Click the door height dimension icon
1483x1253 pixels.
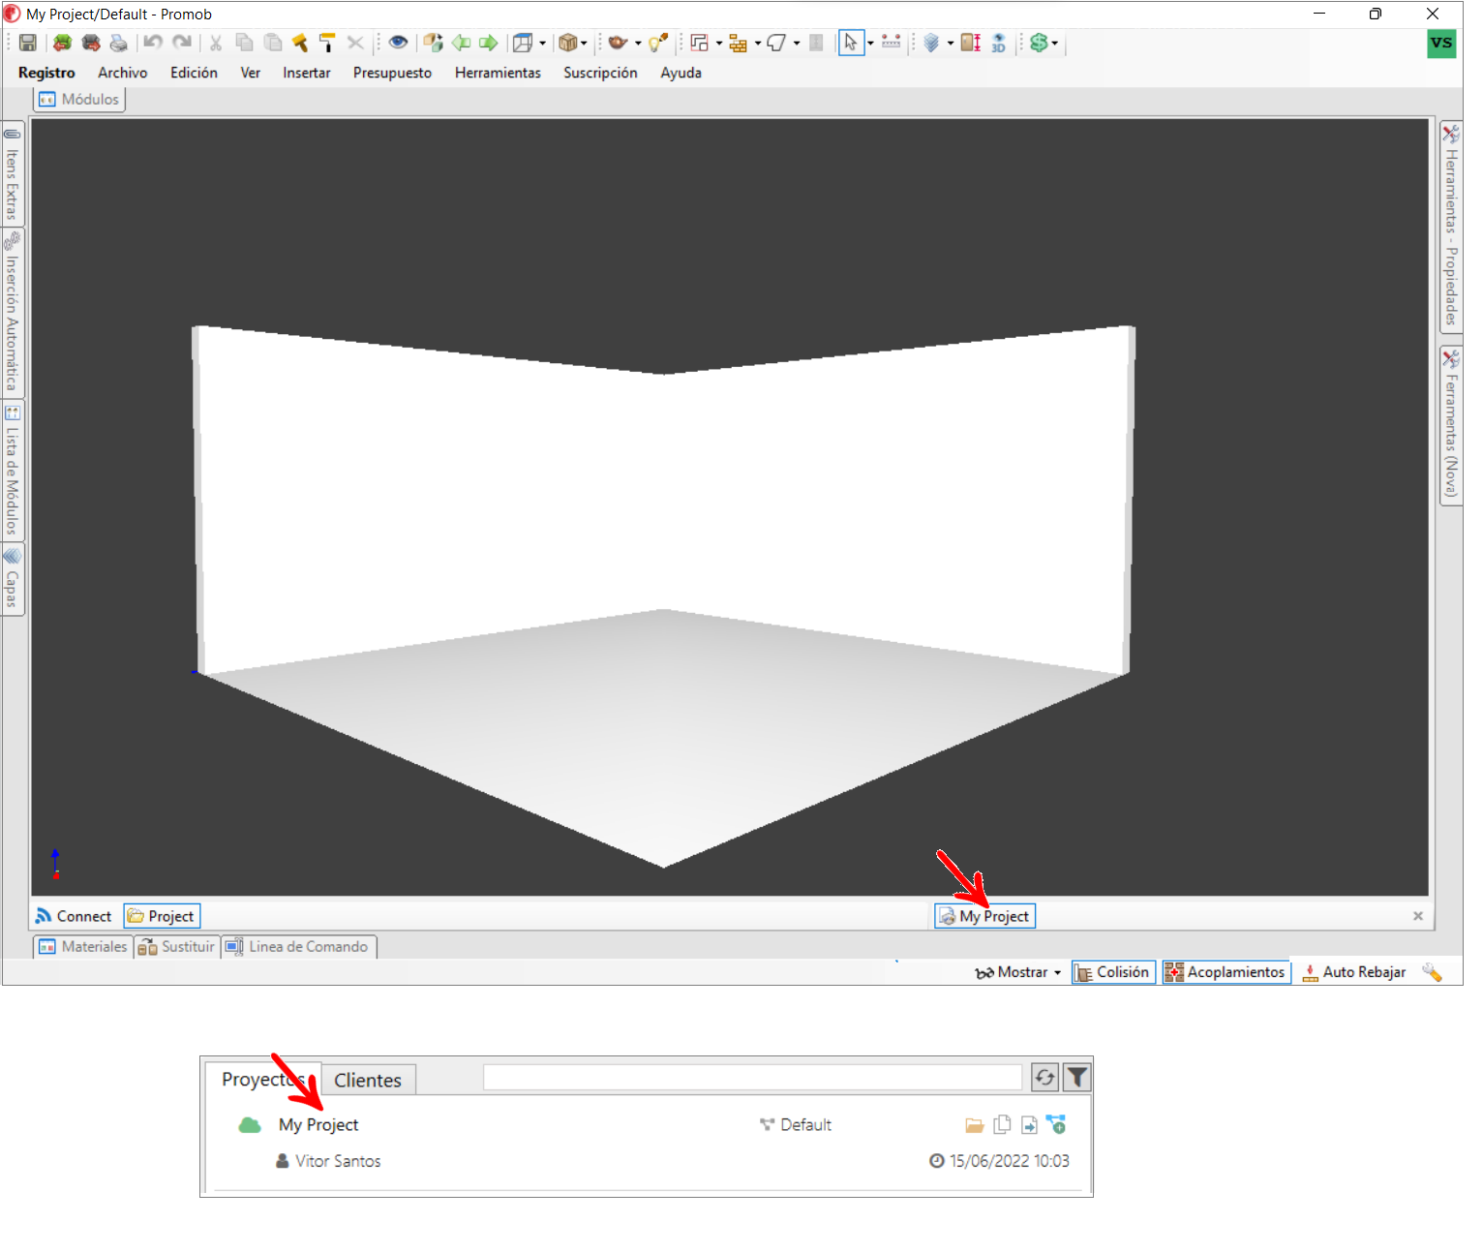click(971, 43)
